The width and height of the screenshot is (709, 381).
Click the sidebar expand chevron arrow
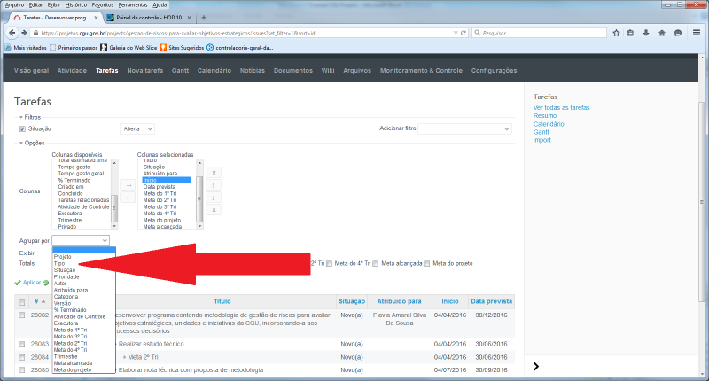[537, 366]
